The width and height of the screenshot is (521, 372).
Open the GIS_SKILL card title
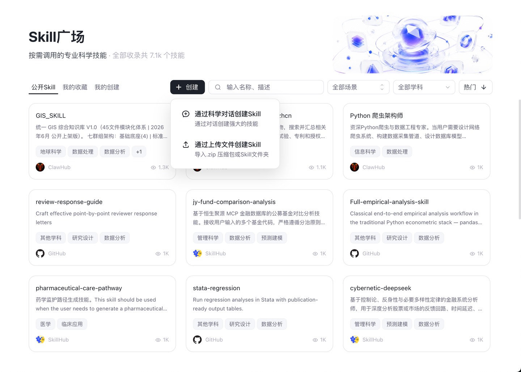pos(51,116)
